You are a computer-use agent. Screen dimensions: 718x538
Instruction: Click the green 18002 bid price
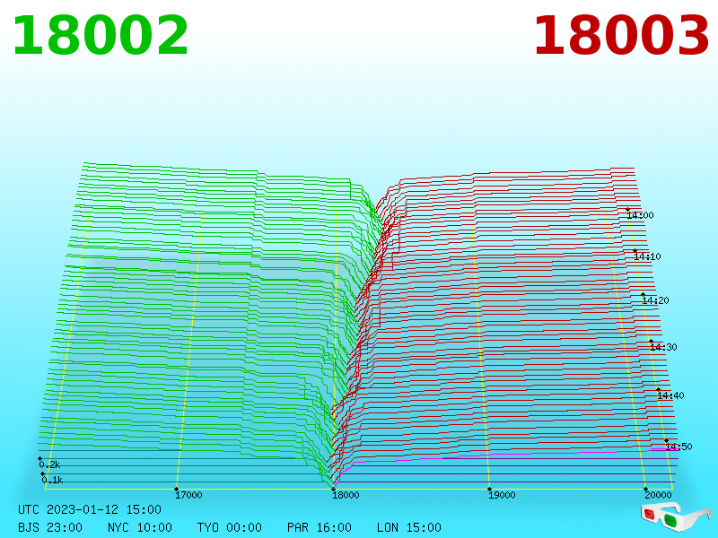[x=101, y=36]
